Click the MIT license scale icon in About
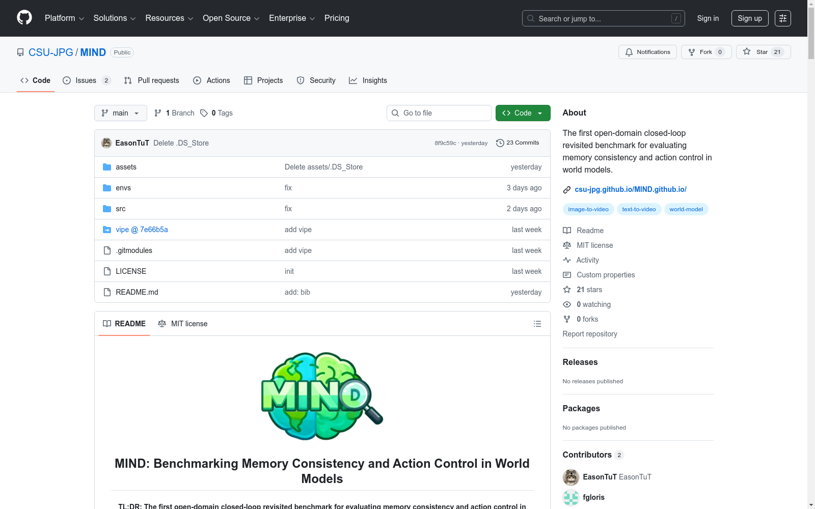Screen dimensions: 815x509 click(567, 245)
